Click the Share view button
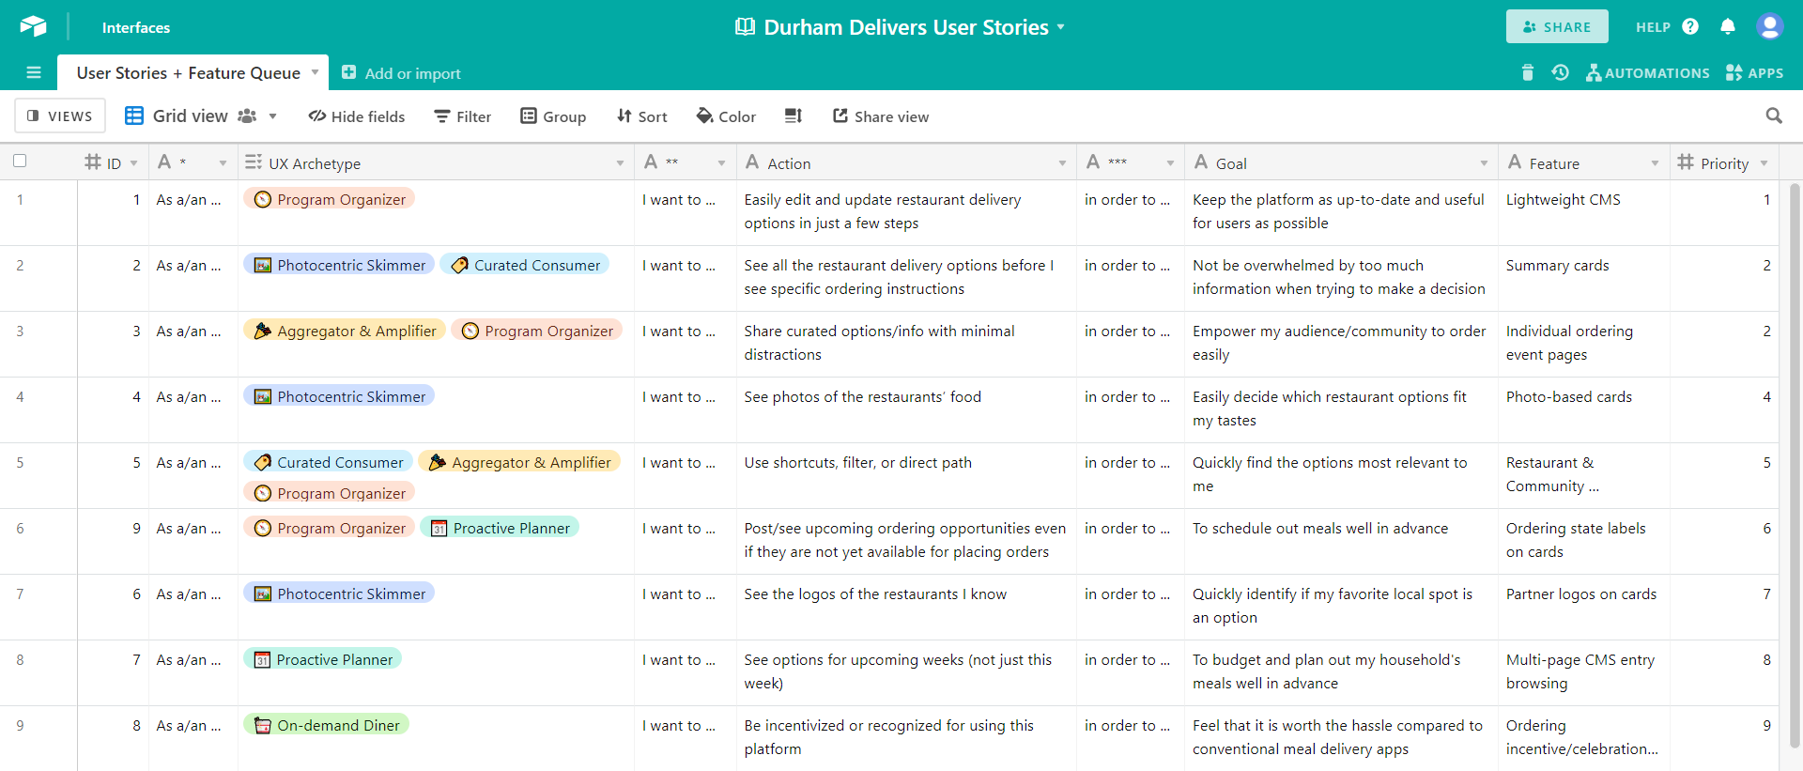 coord(881,116)
